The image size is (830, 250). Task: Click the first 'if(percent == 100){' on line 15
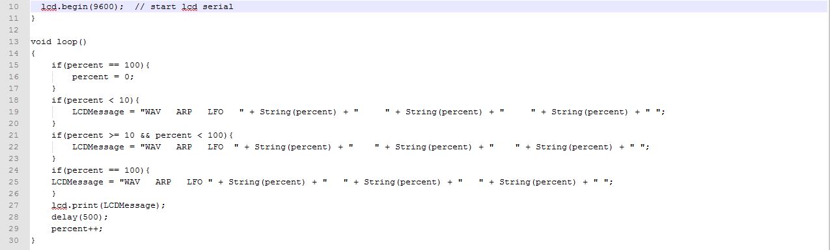pos(101,65)
